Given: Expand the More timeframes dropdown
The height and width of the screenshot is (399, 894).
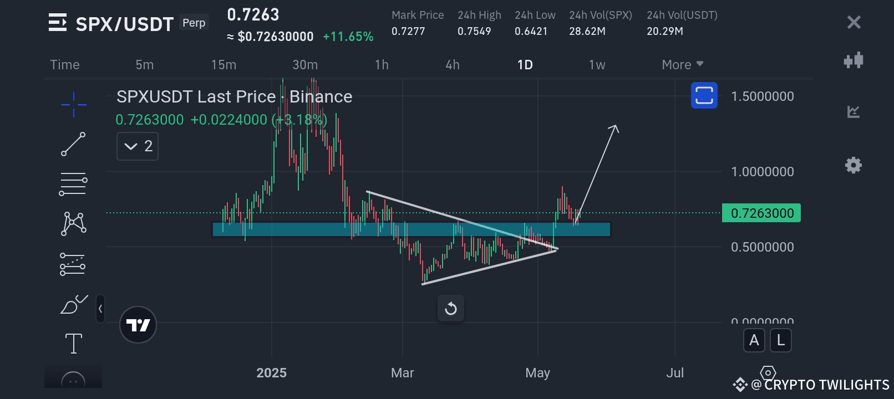Looking at the screenshot, I should 683,65.
